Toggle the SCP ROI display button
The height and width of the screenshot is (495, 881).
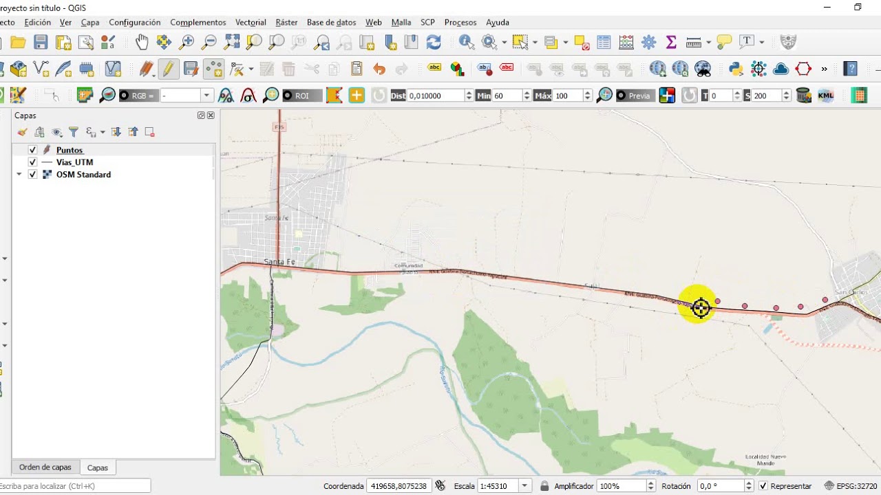pos(301,96)
